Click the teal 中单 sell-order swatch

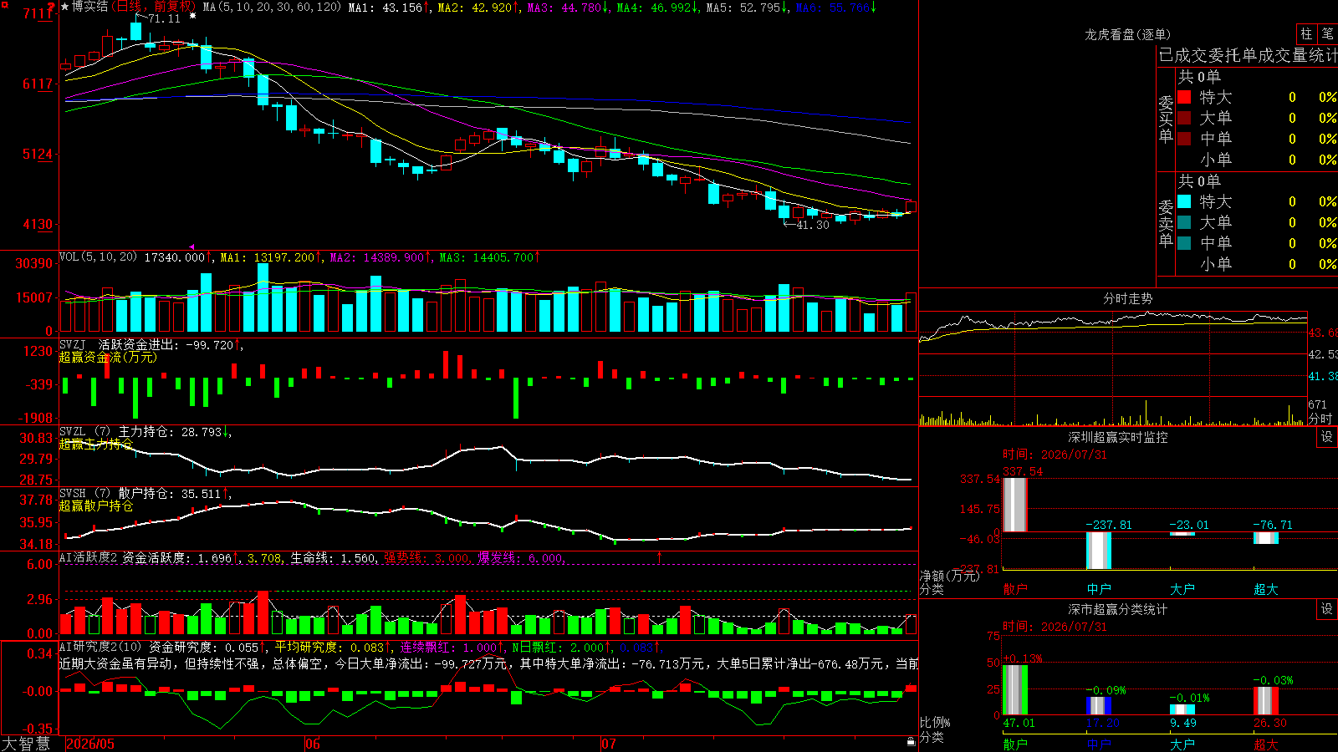pos(1184,242)
